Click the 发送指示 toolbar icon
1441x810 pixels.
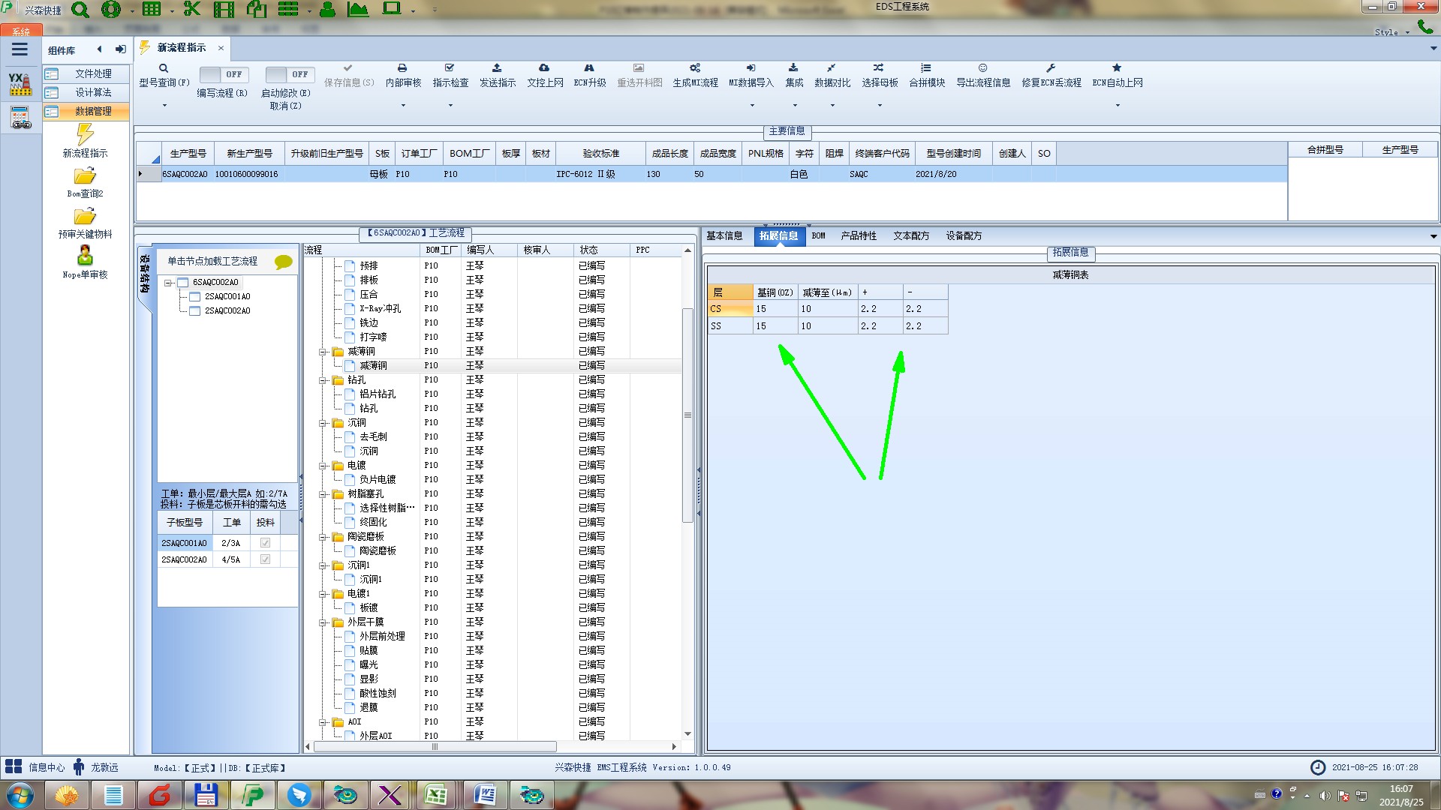(x=497, y=68)
